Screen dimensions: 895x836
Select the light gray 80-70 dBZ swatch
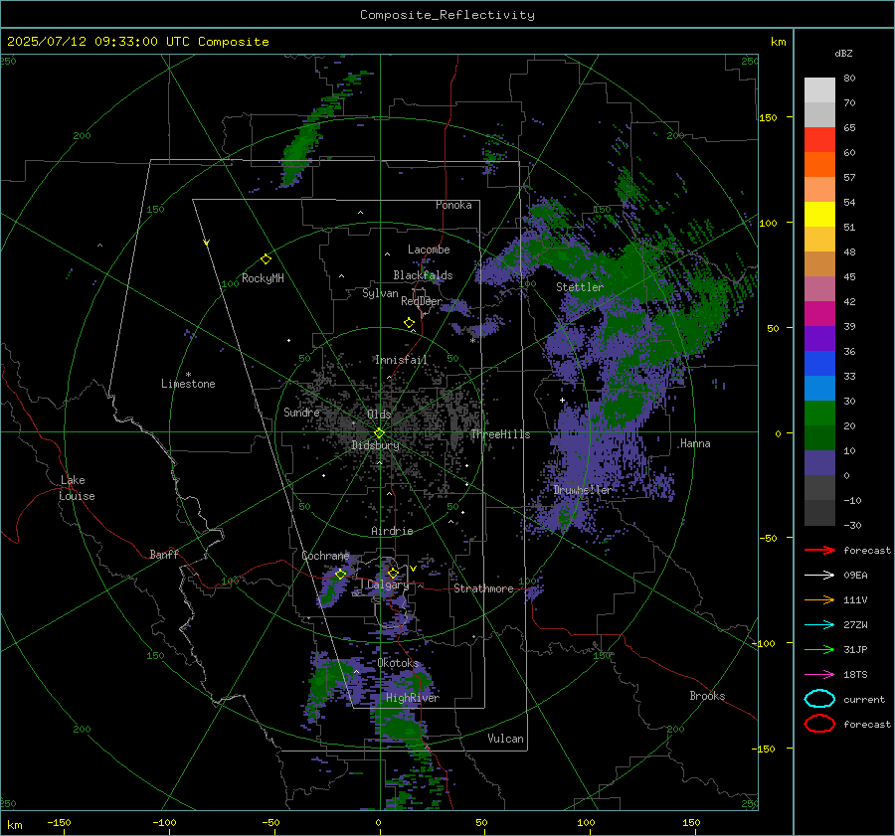(x=819, y=89)
